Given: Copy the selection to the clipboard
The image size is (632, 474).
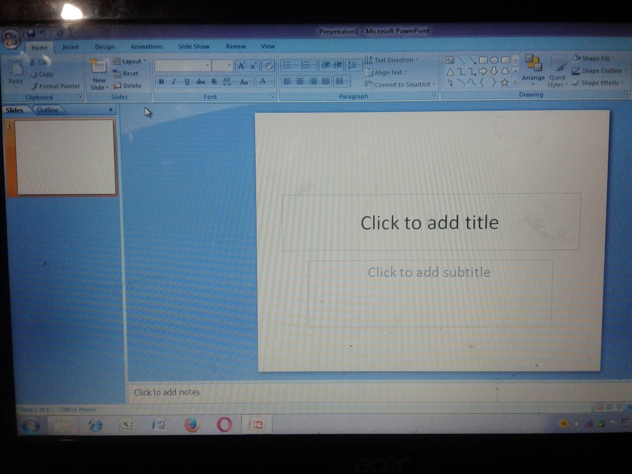Looking at the screenshot, I should [41, 74].
